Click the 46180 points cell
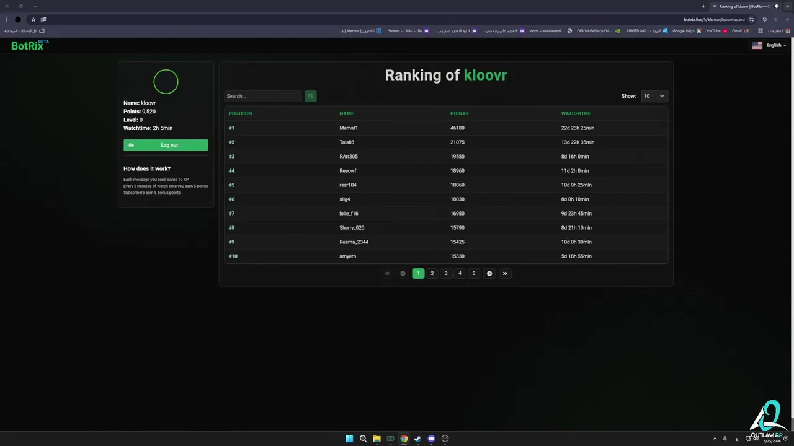The height and width of the screenshot is (446, 794). (457, 128)
